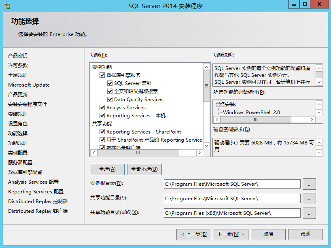Viewport: 331px width, 248px height.
Task: Select 数据库引擎配置 step in sidebar
Action: point(25,172)
